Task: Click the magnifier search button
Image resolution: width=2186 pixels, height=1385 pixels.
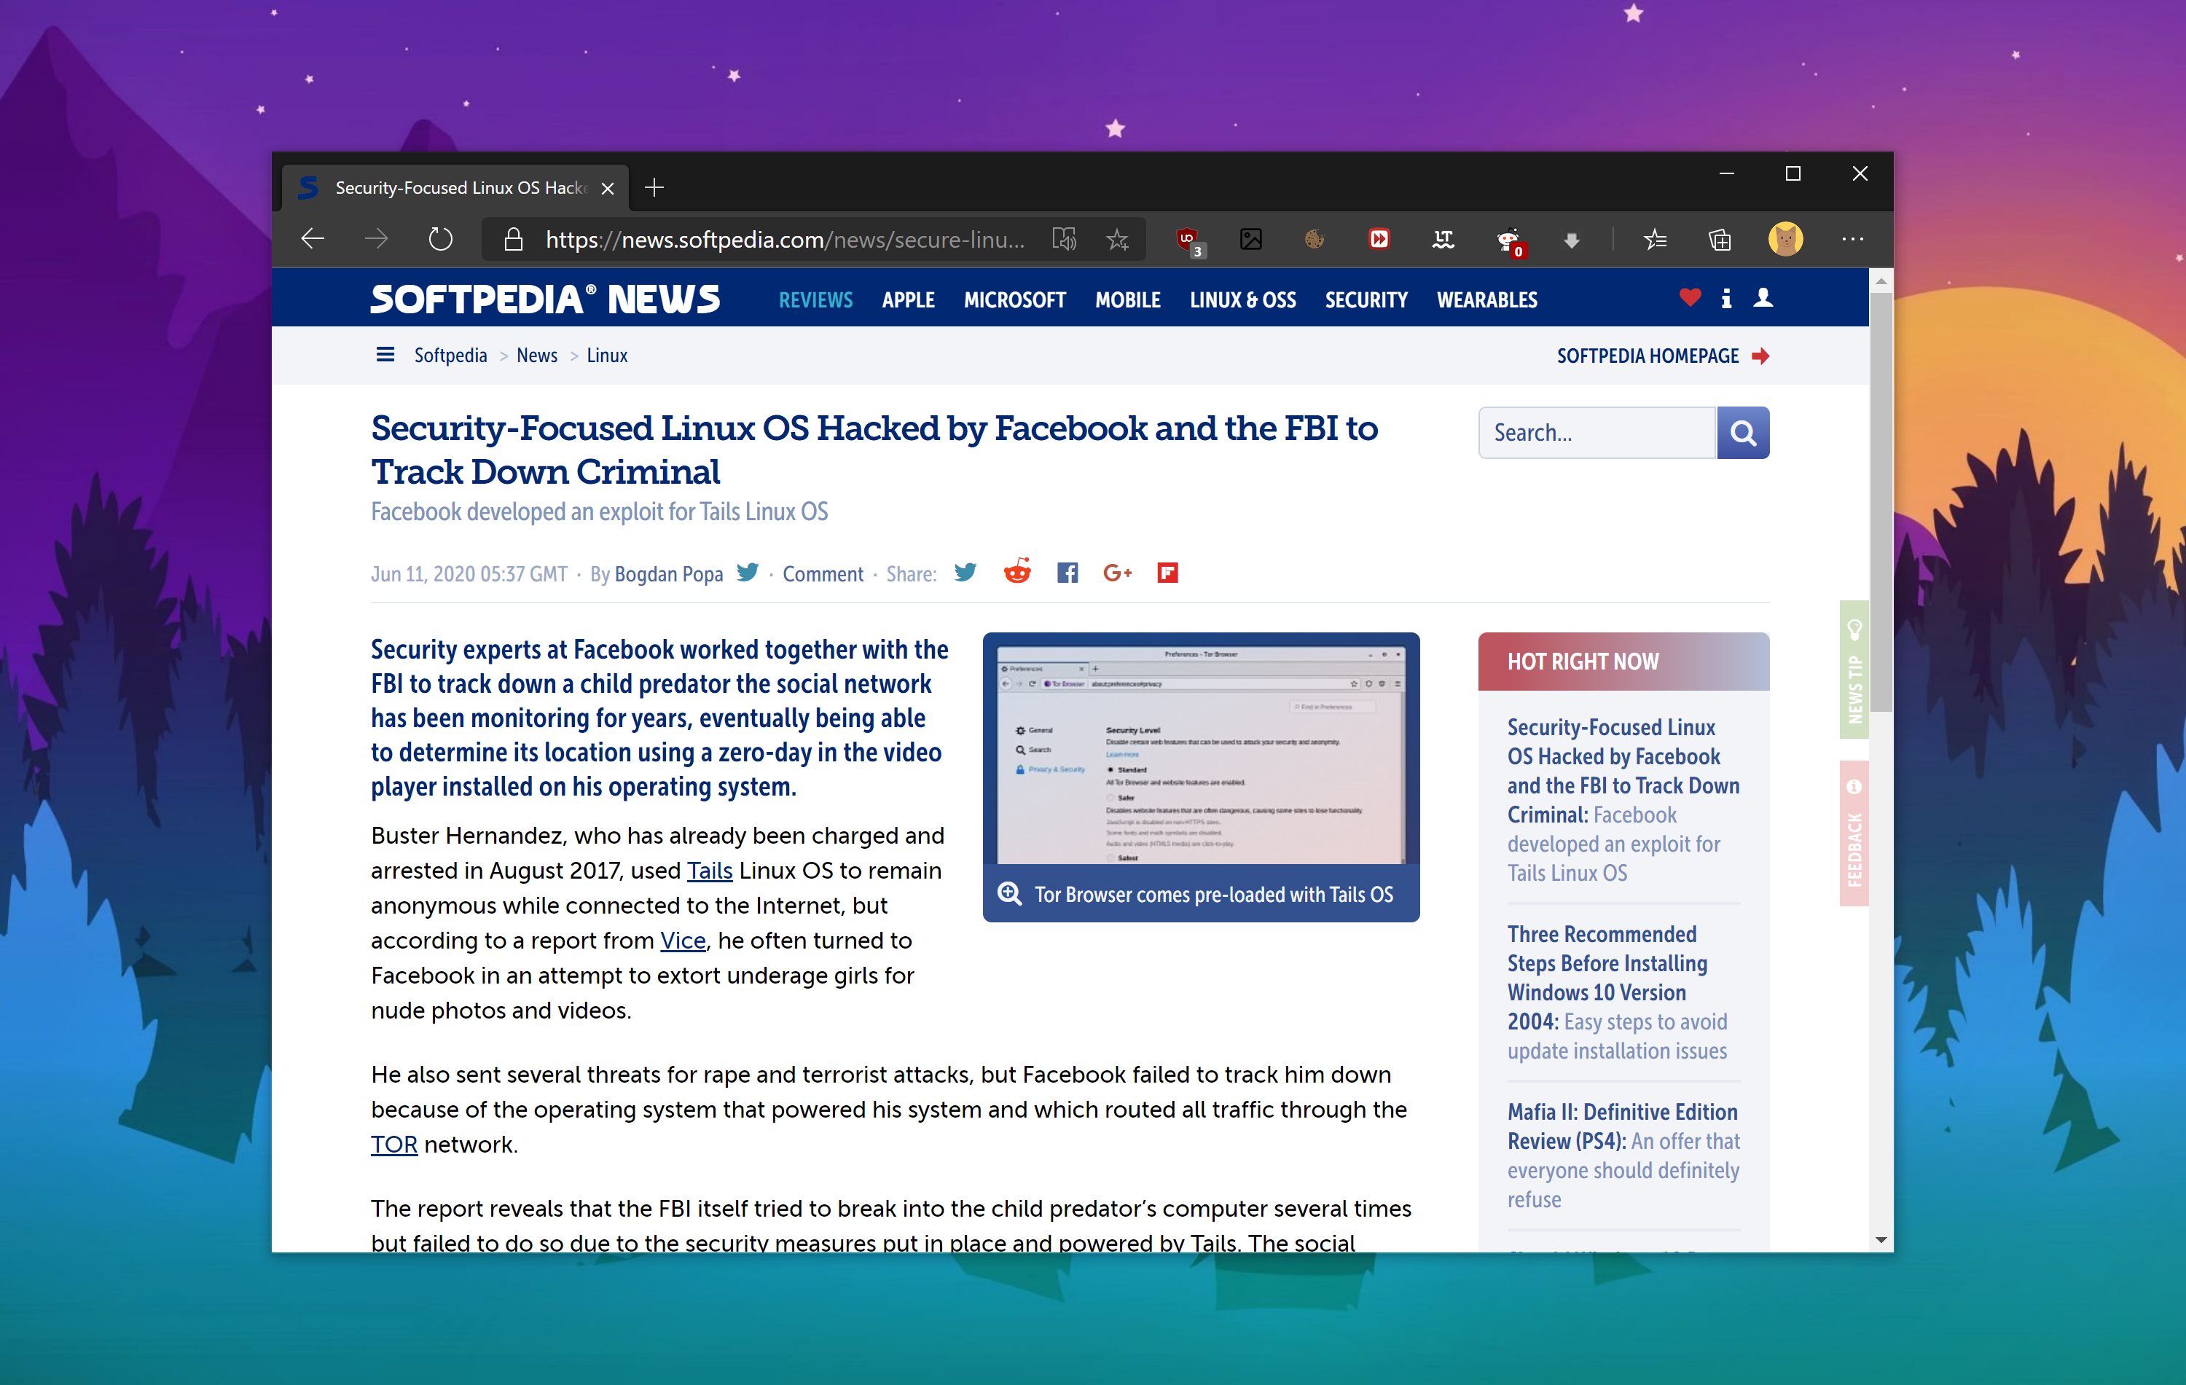Action: pos(1743,433)
